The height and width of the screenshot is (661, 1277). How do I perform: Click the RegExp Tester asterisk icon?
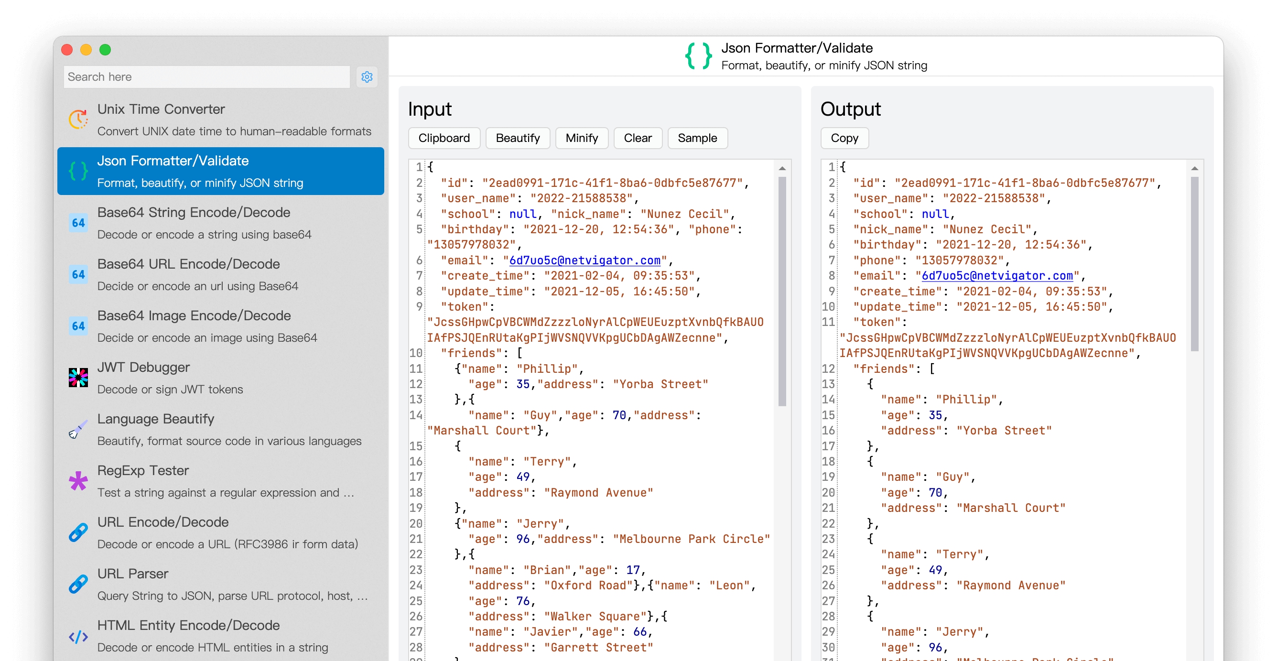point(78,480)
